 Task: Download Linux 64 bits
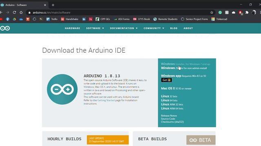169,100
